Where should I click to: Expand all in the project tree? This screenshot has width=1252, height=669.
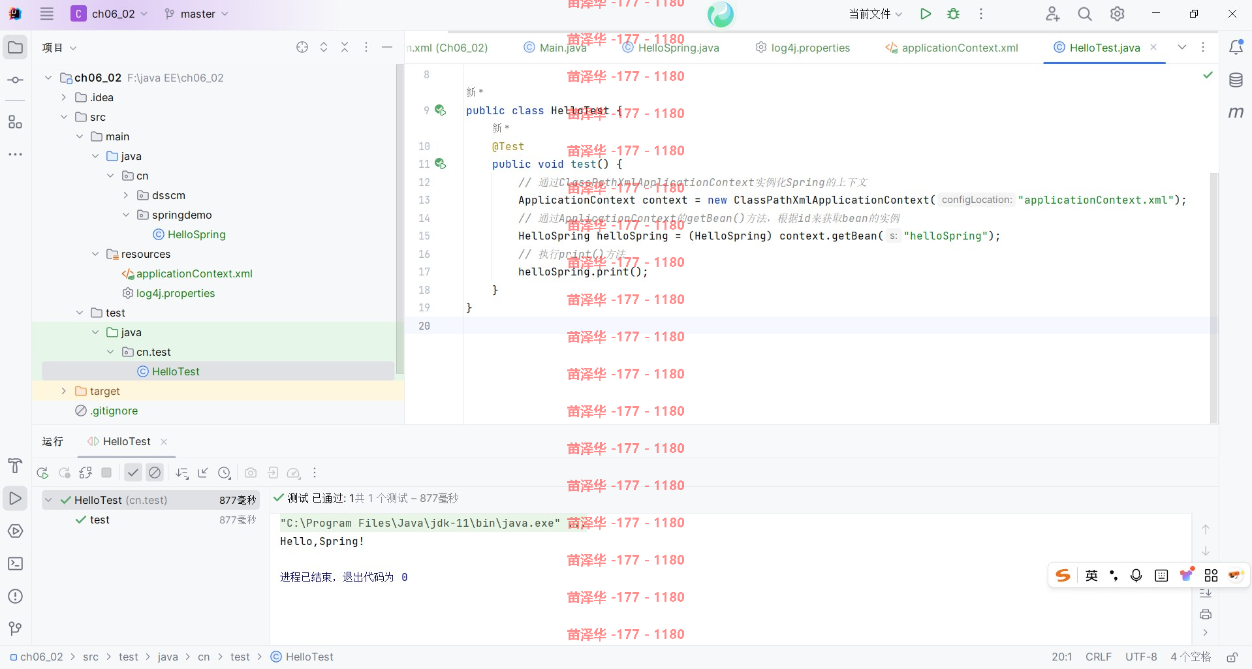point(324,47)
